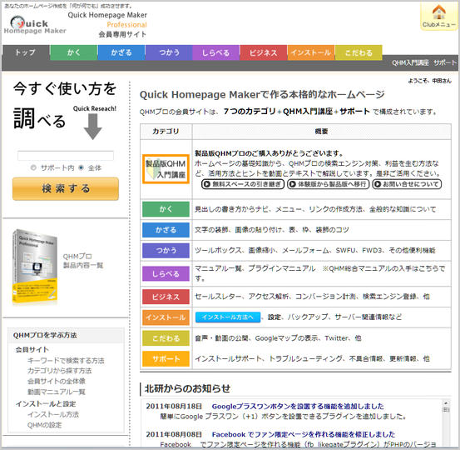Open インストール方法 sidebar link
The image size is (460, 450).
click(53, 415)
